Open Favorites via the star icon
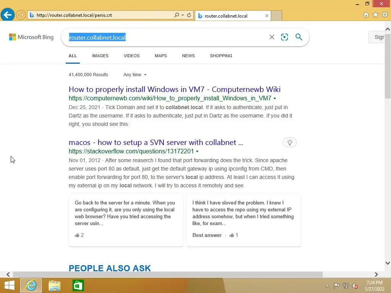Image resolution: width=391 pixels, height=293 pixels. [x=375, y=15]
